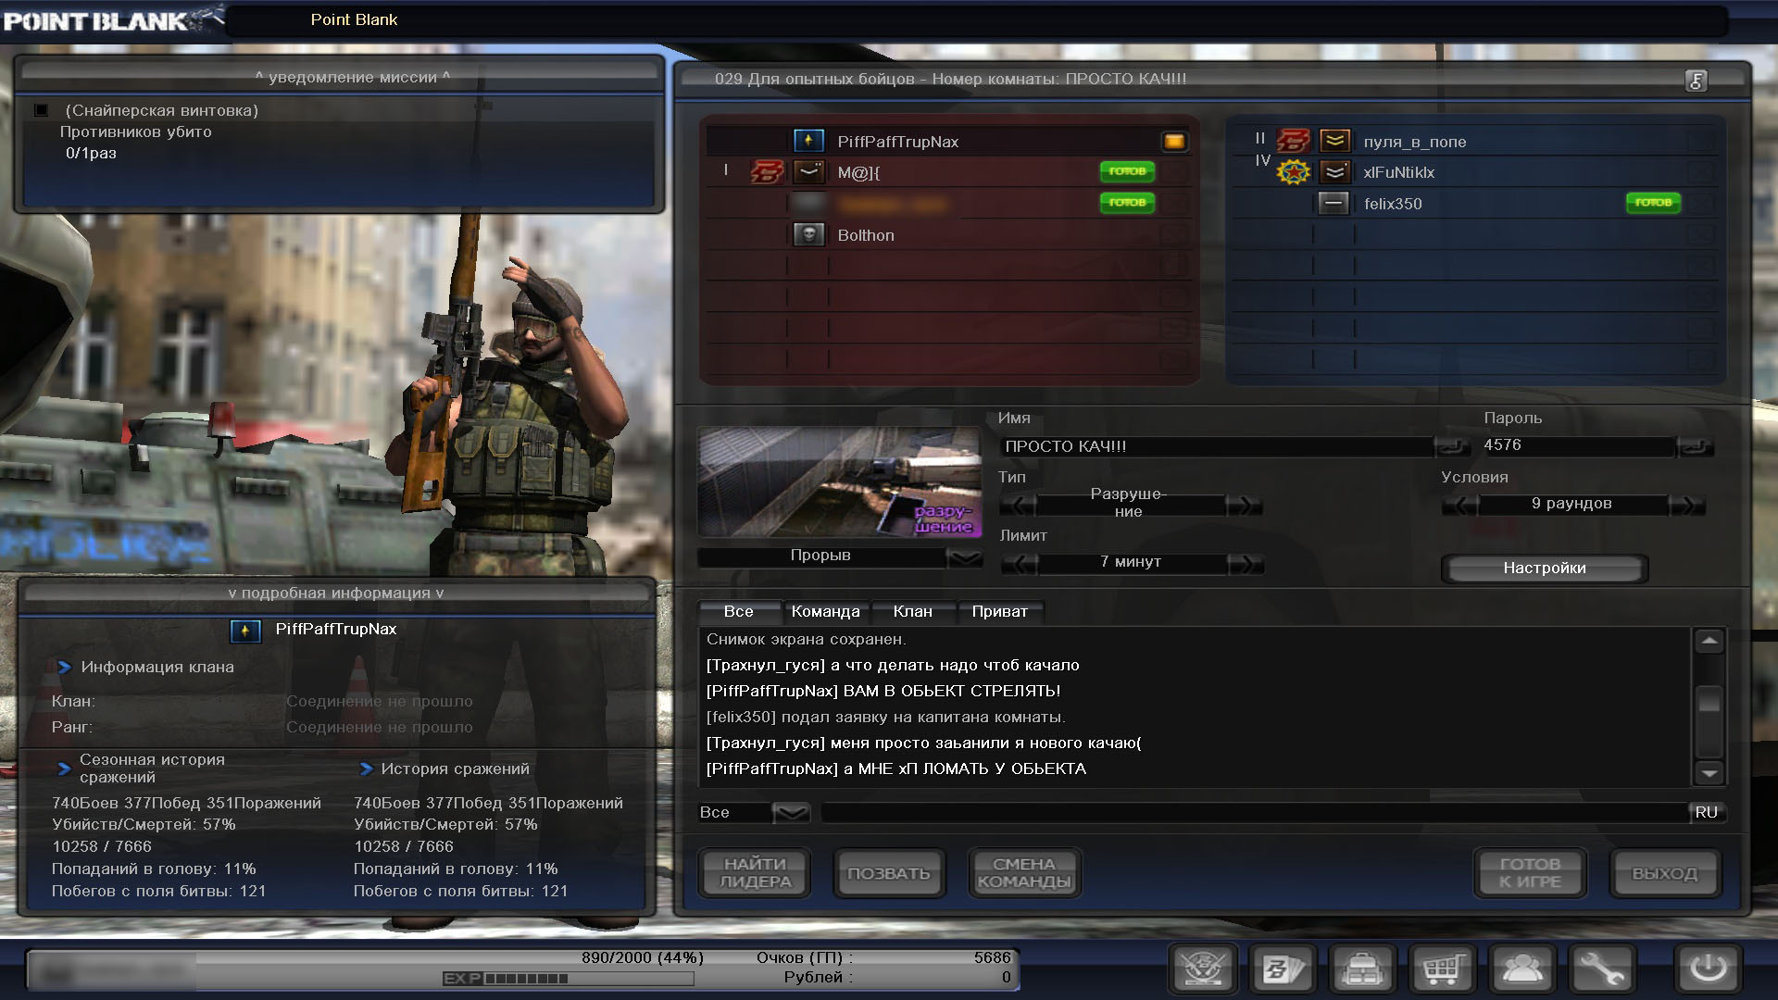The width and height of the screenshot is (1778, 1000).
Task: Open settings with the wrench icon
Action: (x=1601, y=969)
